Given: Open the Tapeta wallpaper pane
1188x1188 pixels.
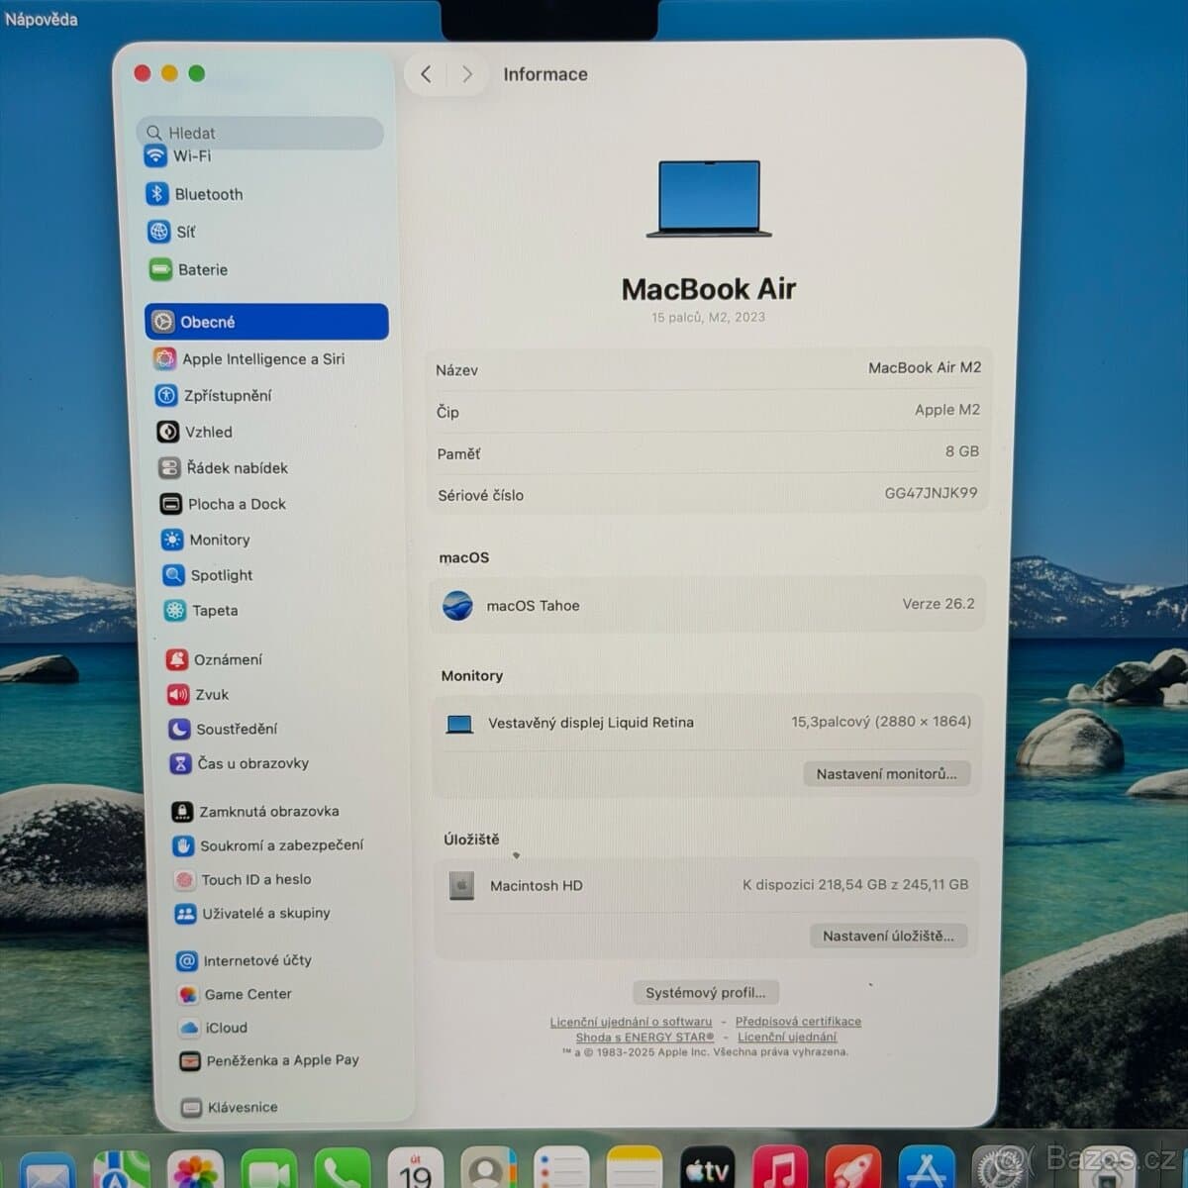Looking at the screenshot, I should 201,611.
